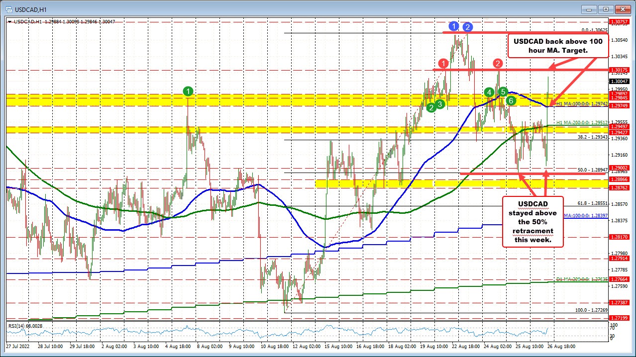The height and width of the screenshot is (357, 636).
Task: Click blue marker 2 beside the chart top
Action: click(x=467, y=28)
